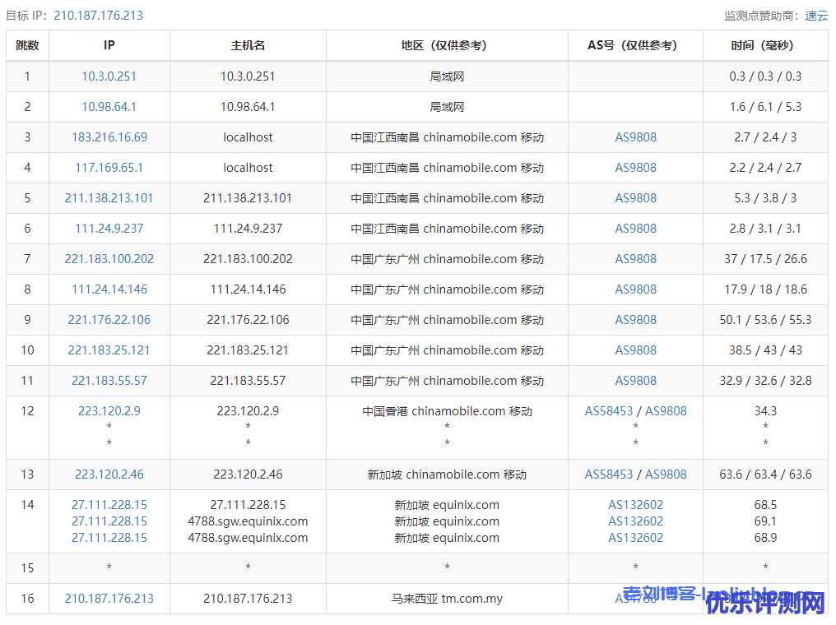Click blue IP link 10.3.0.251 in hop 1

click(109, 76)
